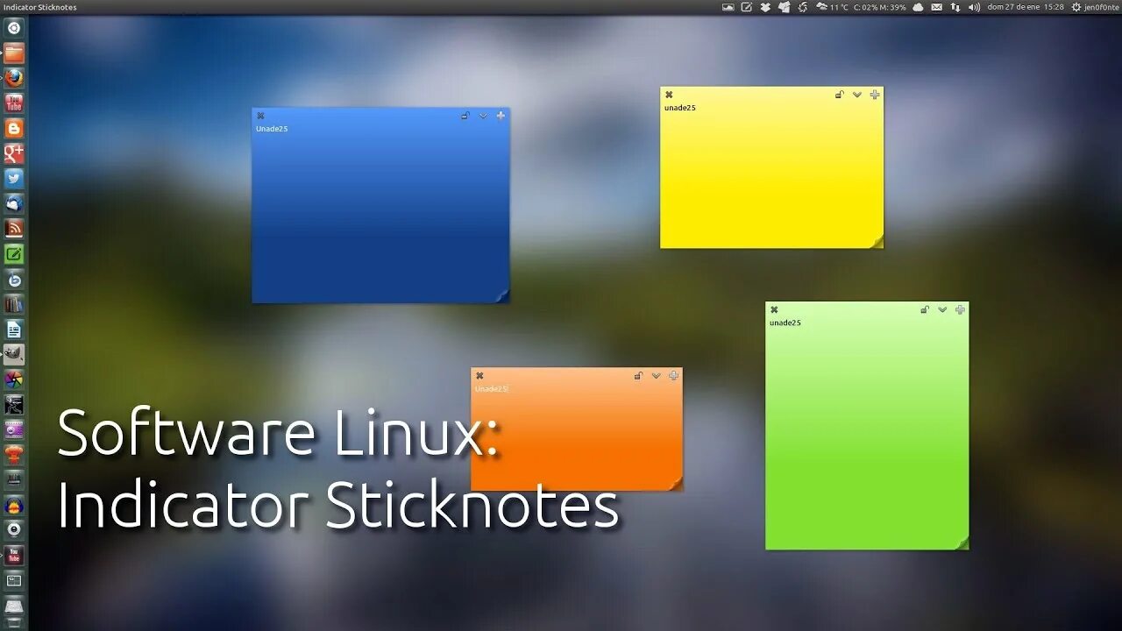Open the jen0f0nte session menu
This screenshot has height=631, width=1122.
click(1095, 7)
